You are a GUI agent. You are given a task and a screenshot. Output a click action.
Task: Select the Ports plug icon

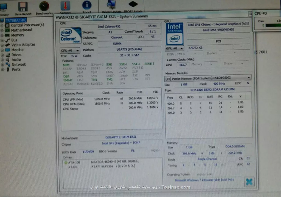(8, 70)
